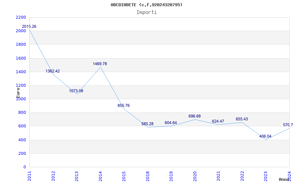Click the 2012 x-axis year label

click(x=53, y=176)
